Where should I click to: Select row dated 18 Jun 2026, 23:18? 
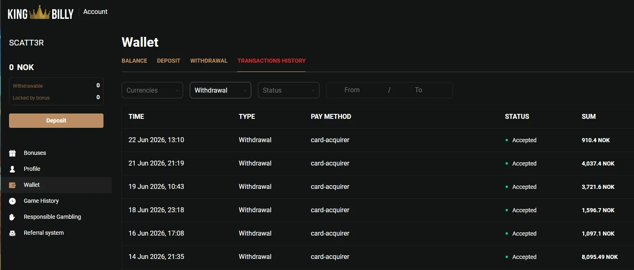[378, 210]
